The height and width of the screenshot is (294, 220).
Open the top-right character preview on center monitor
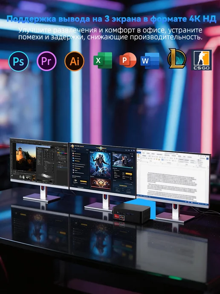pos(123,160)
